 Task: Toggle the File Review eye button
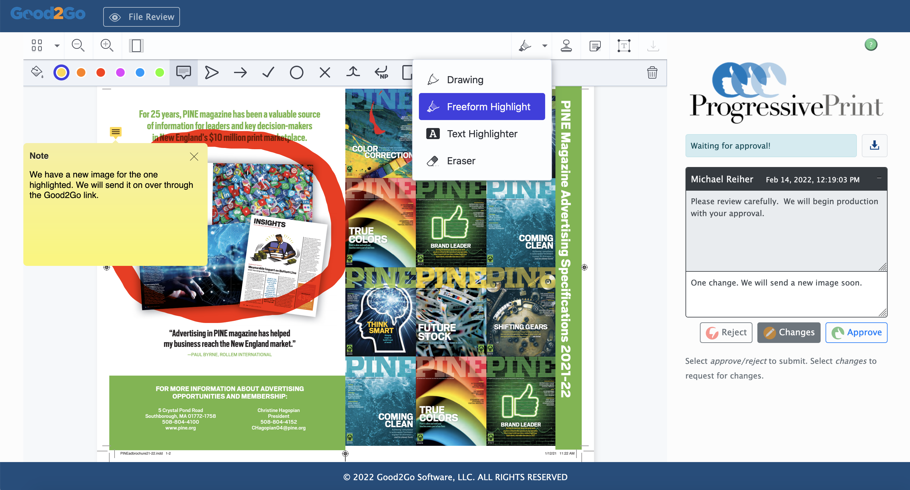(141, 17)
